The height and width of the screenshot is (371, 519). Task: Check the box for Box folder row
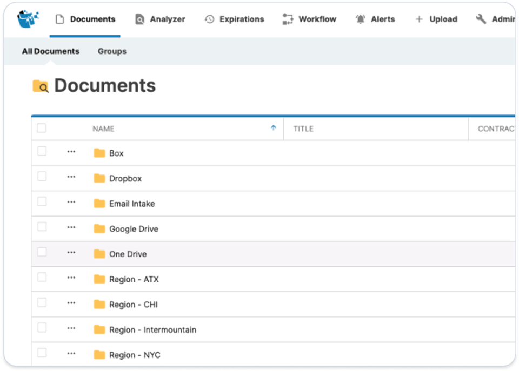[42, 151]
